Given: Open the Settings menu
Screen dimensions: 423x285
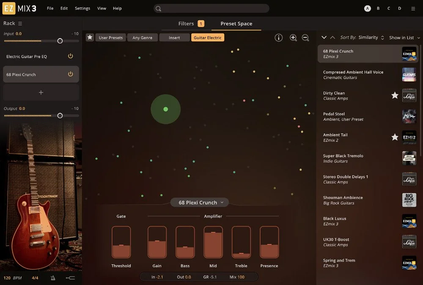Looking at the screenshot, I should pyautogui.click(x=82, y=8).
